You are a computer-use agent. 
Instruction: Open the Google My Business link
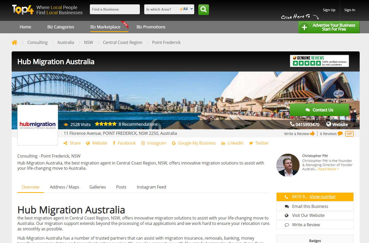coord(194,143)
